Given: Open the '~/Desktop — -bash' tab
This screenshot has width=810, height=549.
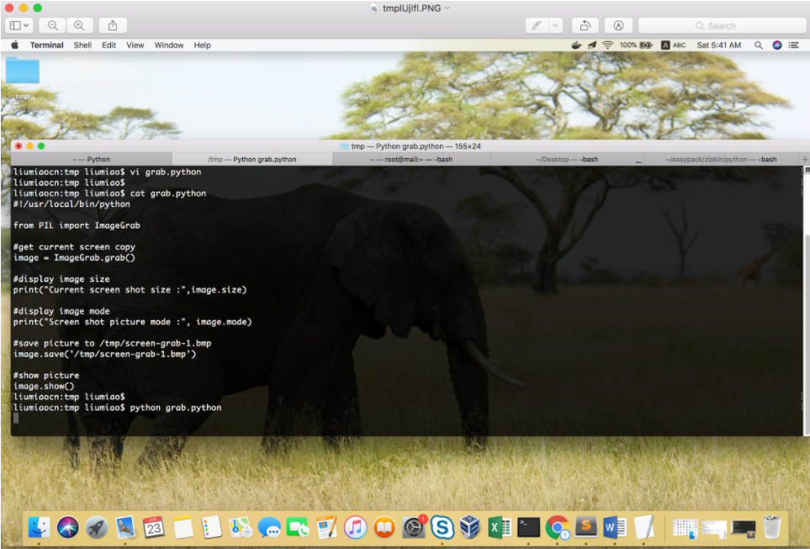Looking at the screenshot, I should click(567, 159).
